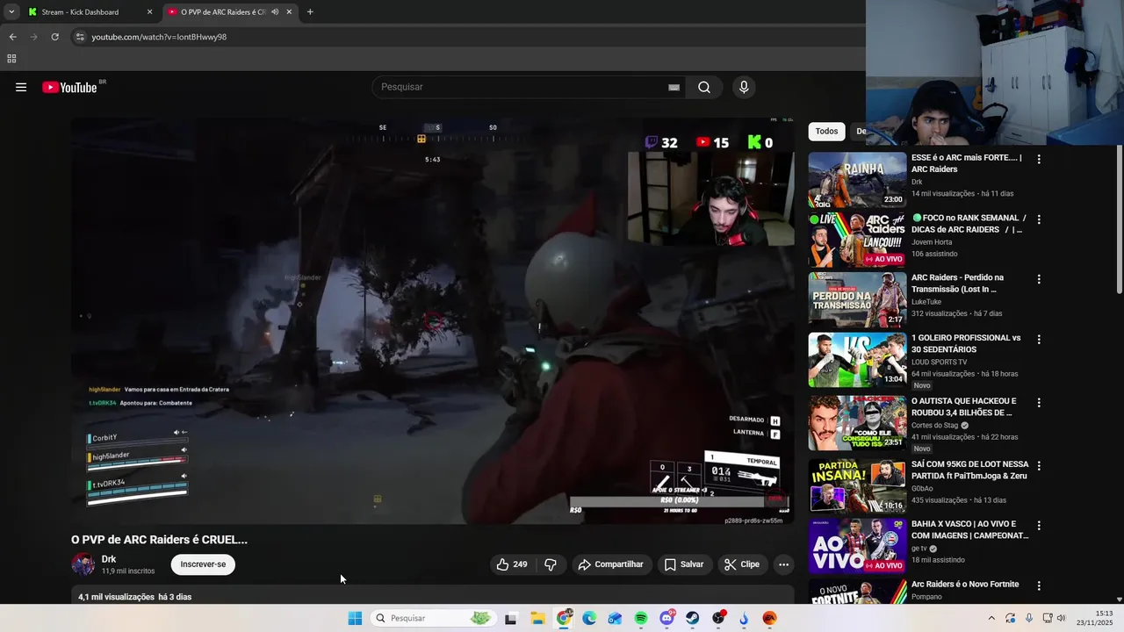Open the YouTube guide hamburger menu
Screen dimensions: 1124x632
tap(21, 87)
